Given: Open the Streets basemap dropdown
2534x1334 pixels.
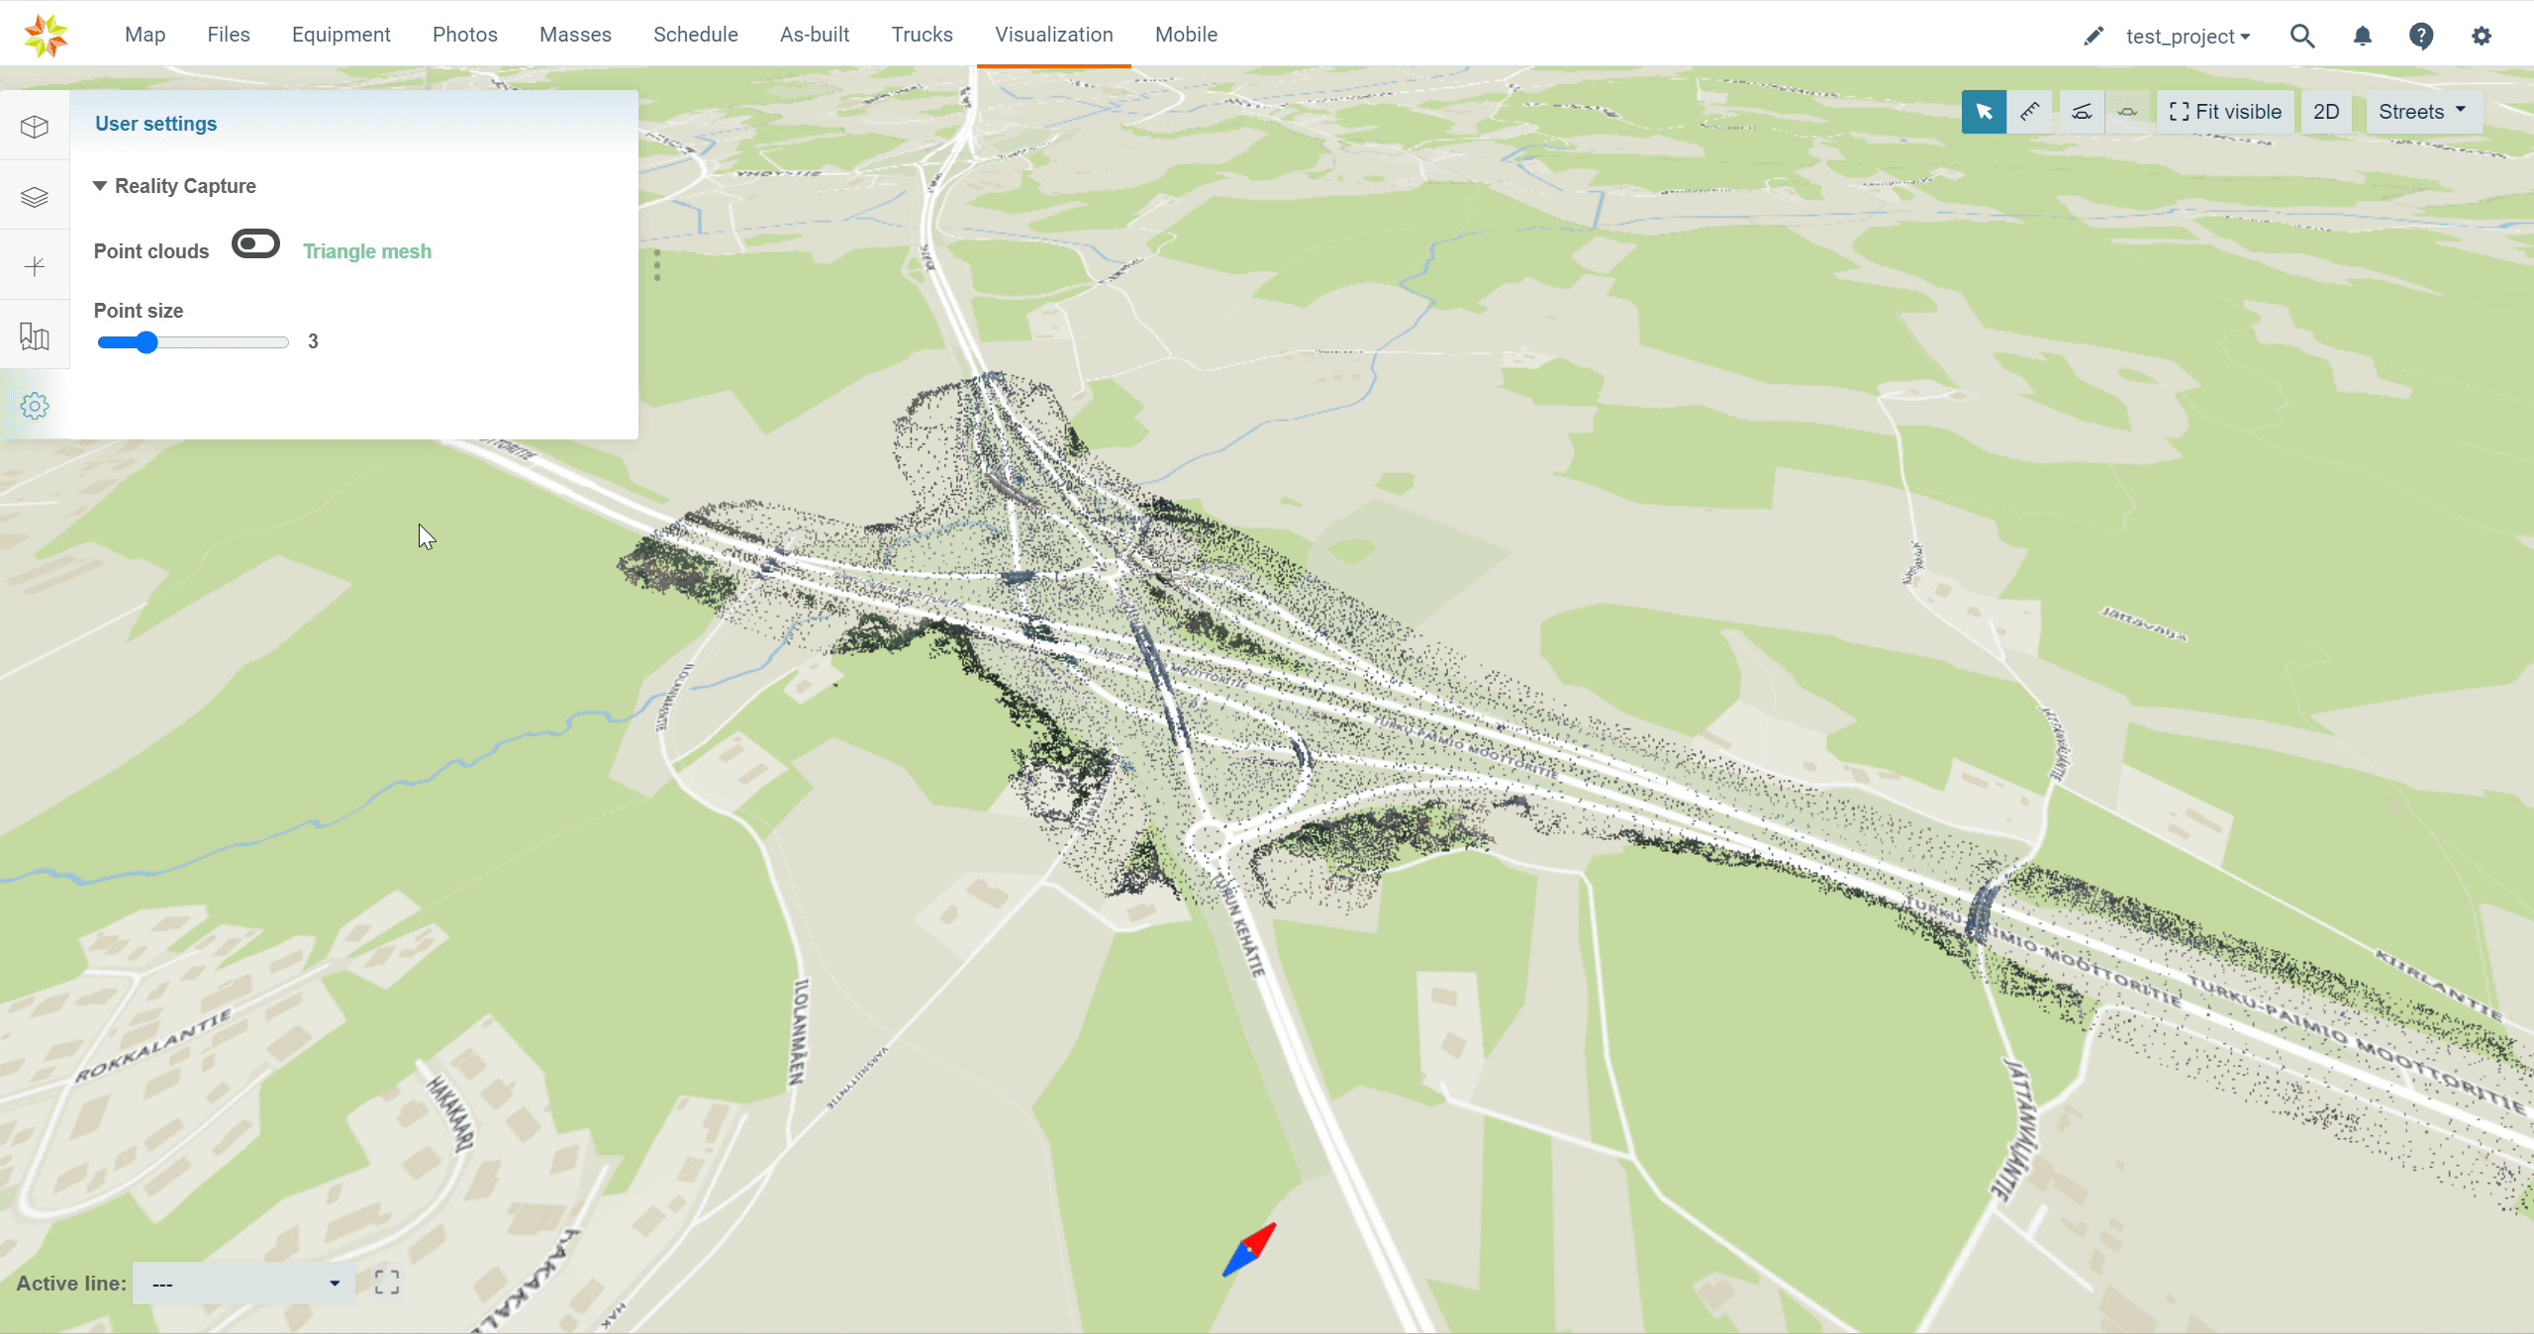Looking at the screenshot, I should point(2421,112).
